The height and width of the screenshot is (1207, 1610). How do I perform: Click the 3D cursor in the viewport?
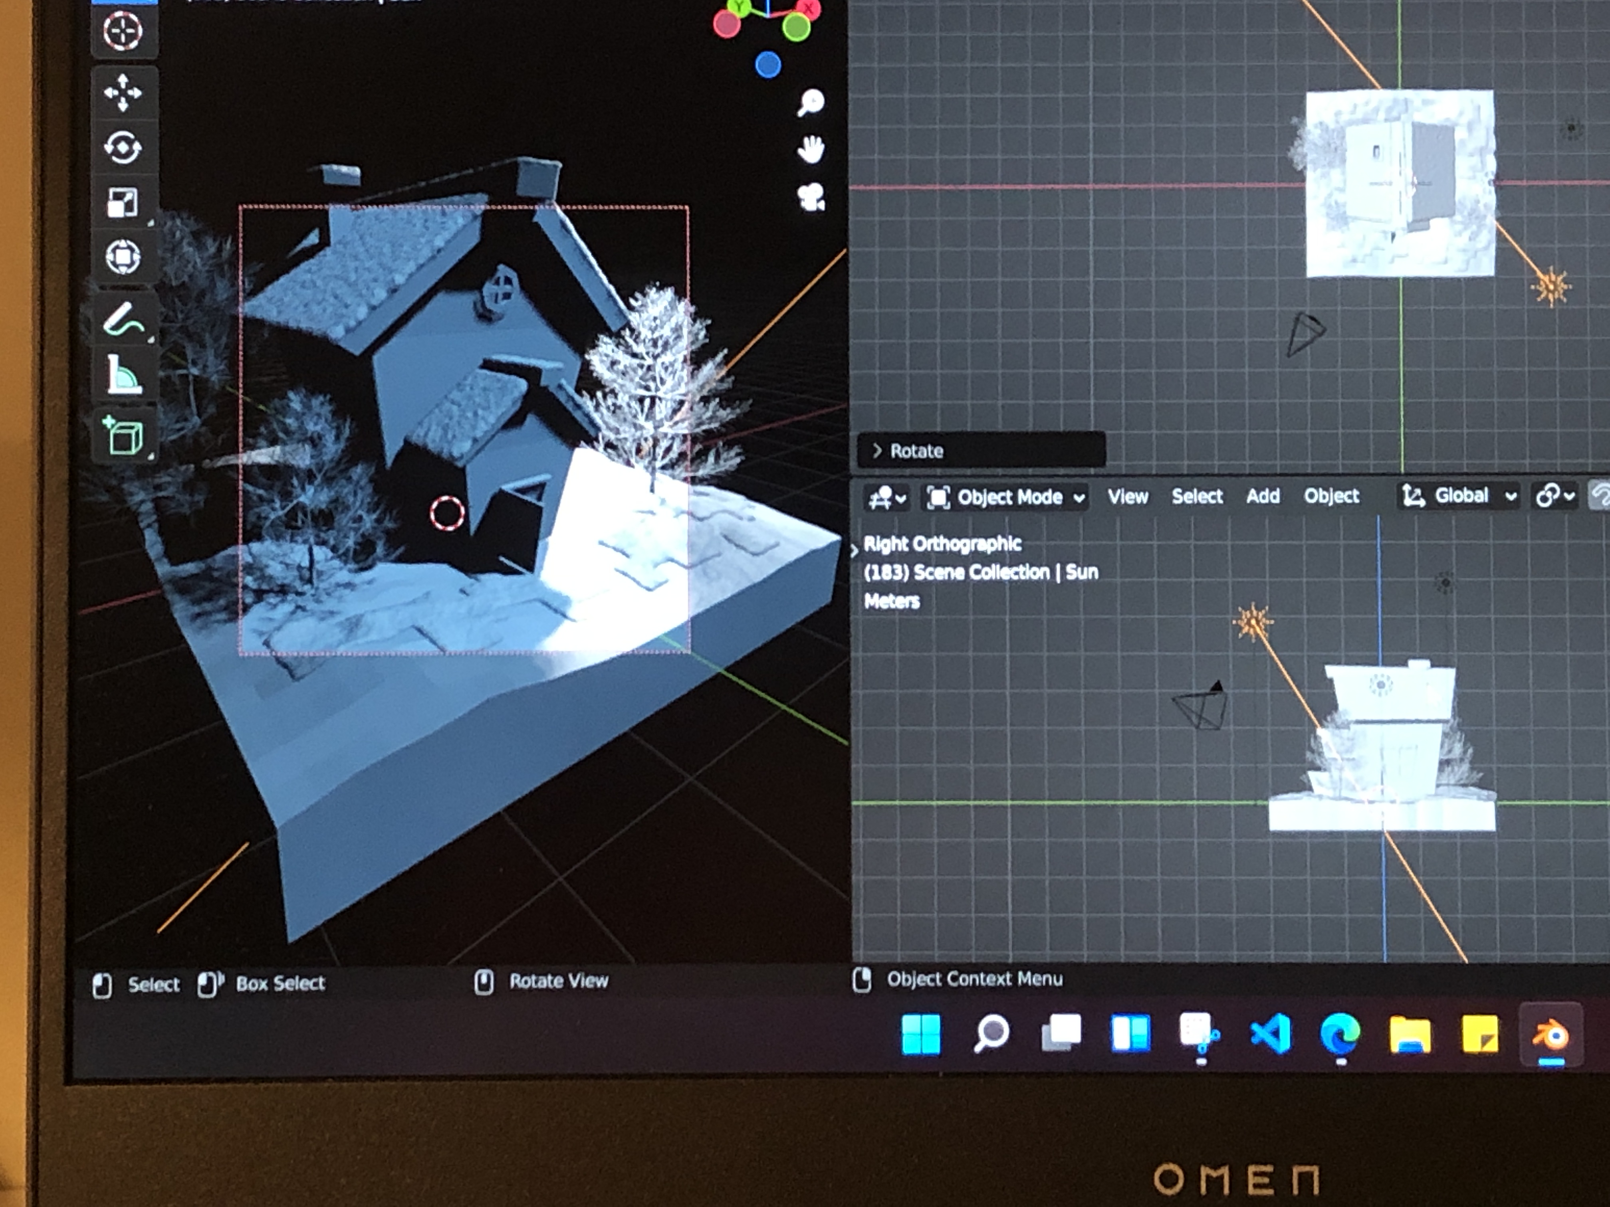coord(446,513)
